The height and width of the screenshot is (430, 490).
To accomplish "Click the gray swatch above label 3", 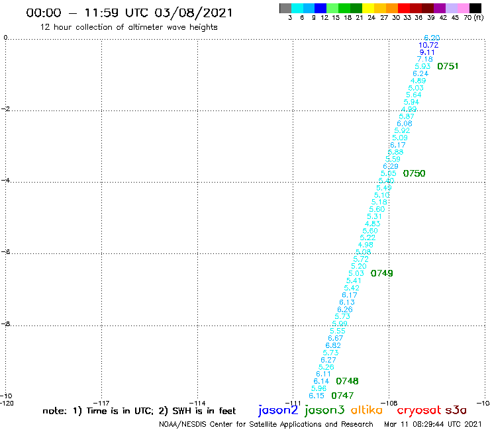I will [285, 8].
